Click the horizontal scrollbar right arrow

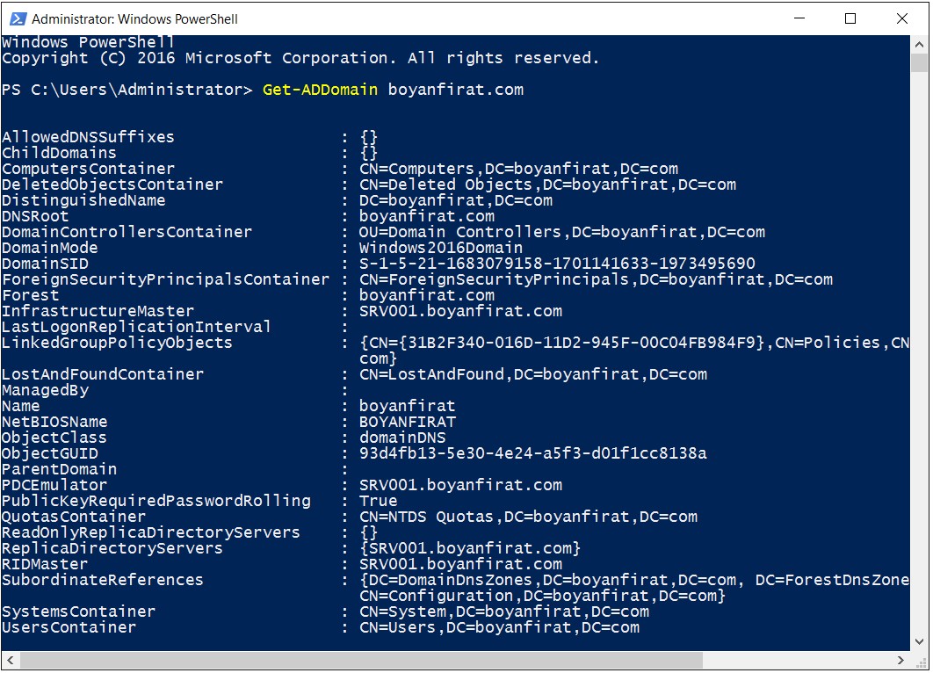(x=900, y=660)
